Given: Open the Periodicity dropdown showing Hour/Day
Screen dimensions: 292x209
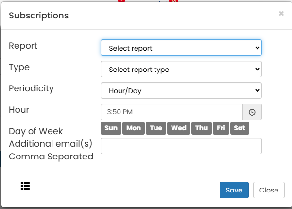Looking at the screenshot, I should [x=181, y=90].
